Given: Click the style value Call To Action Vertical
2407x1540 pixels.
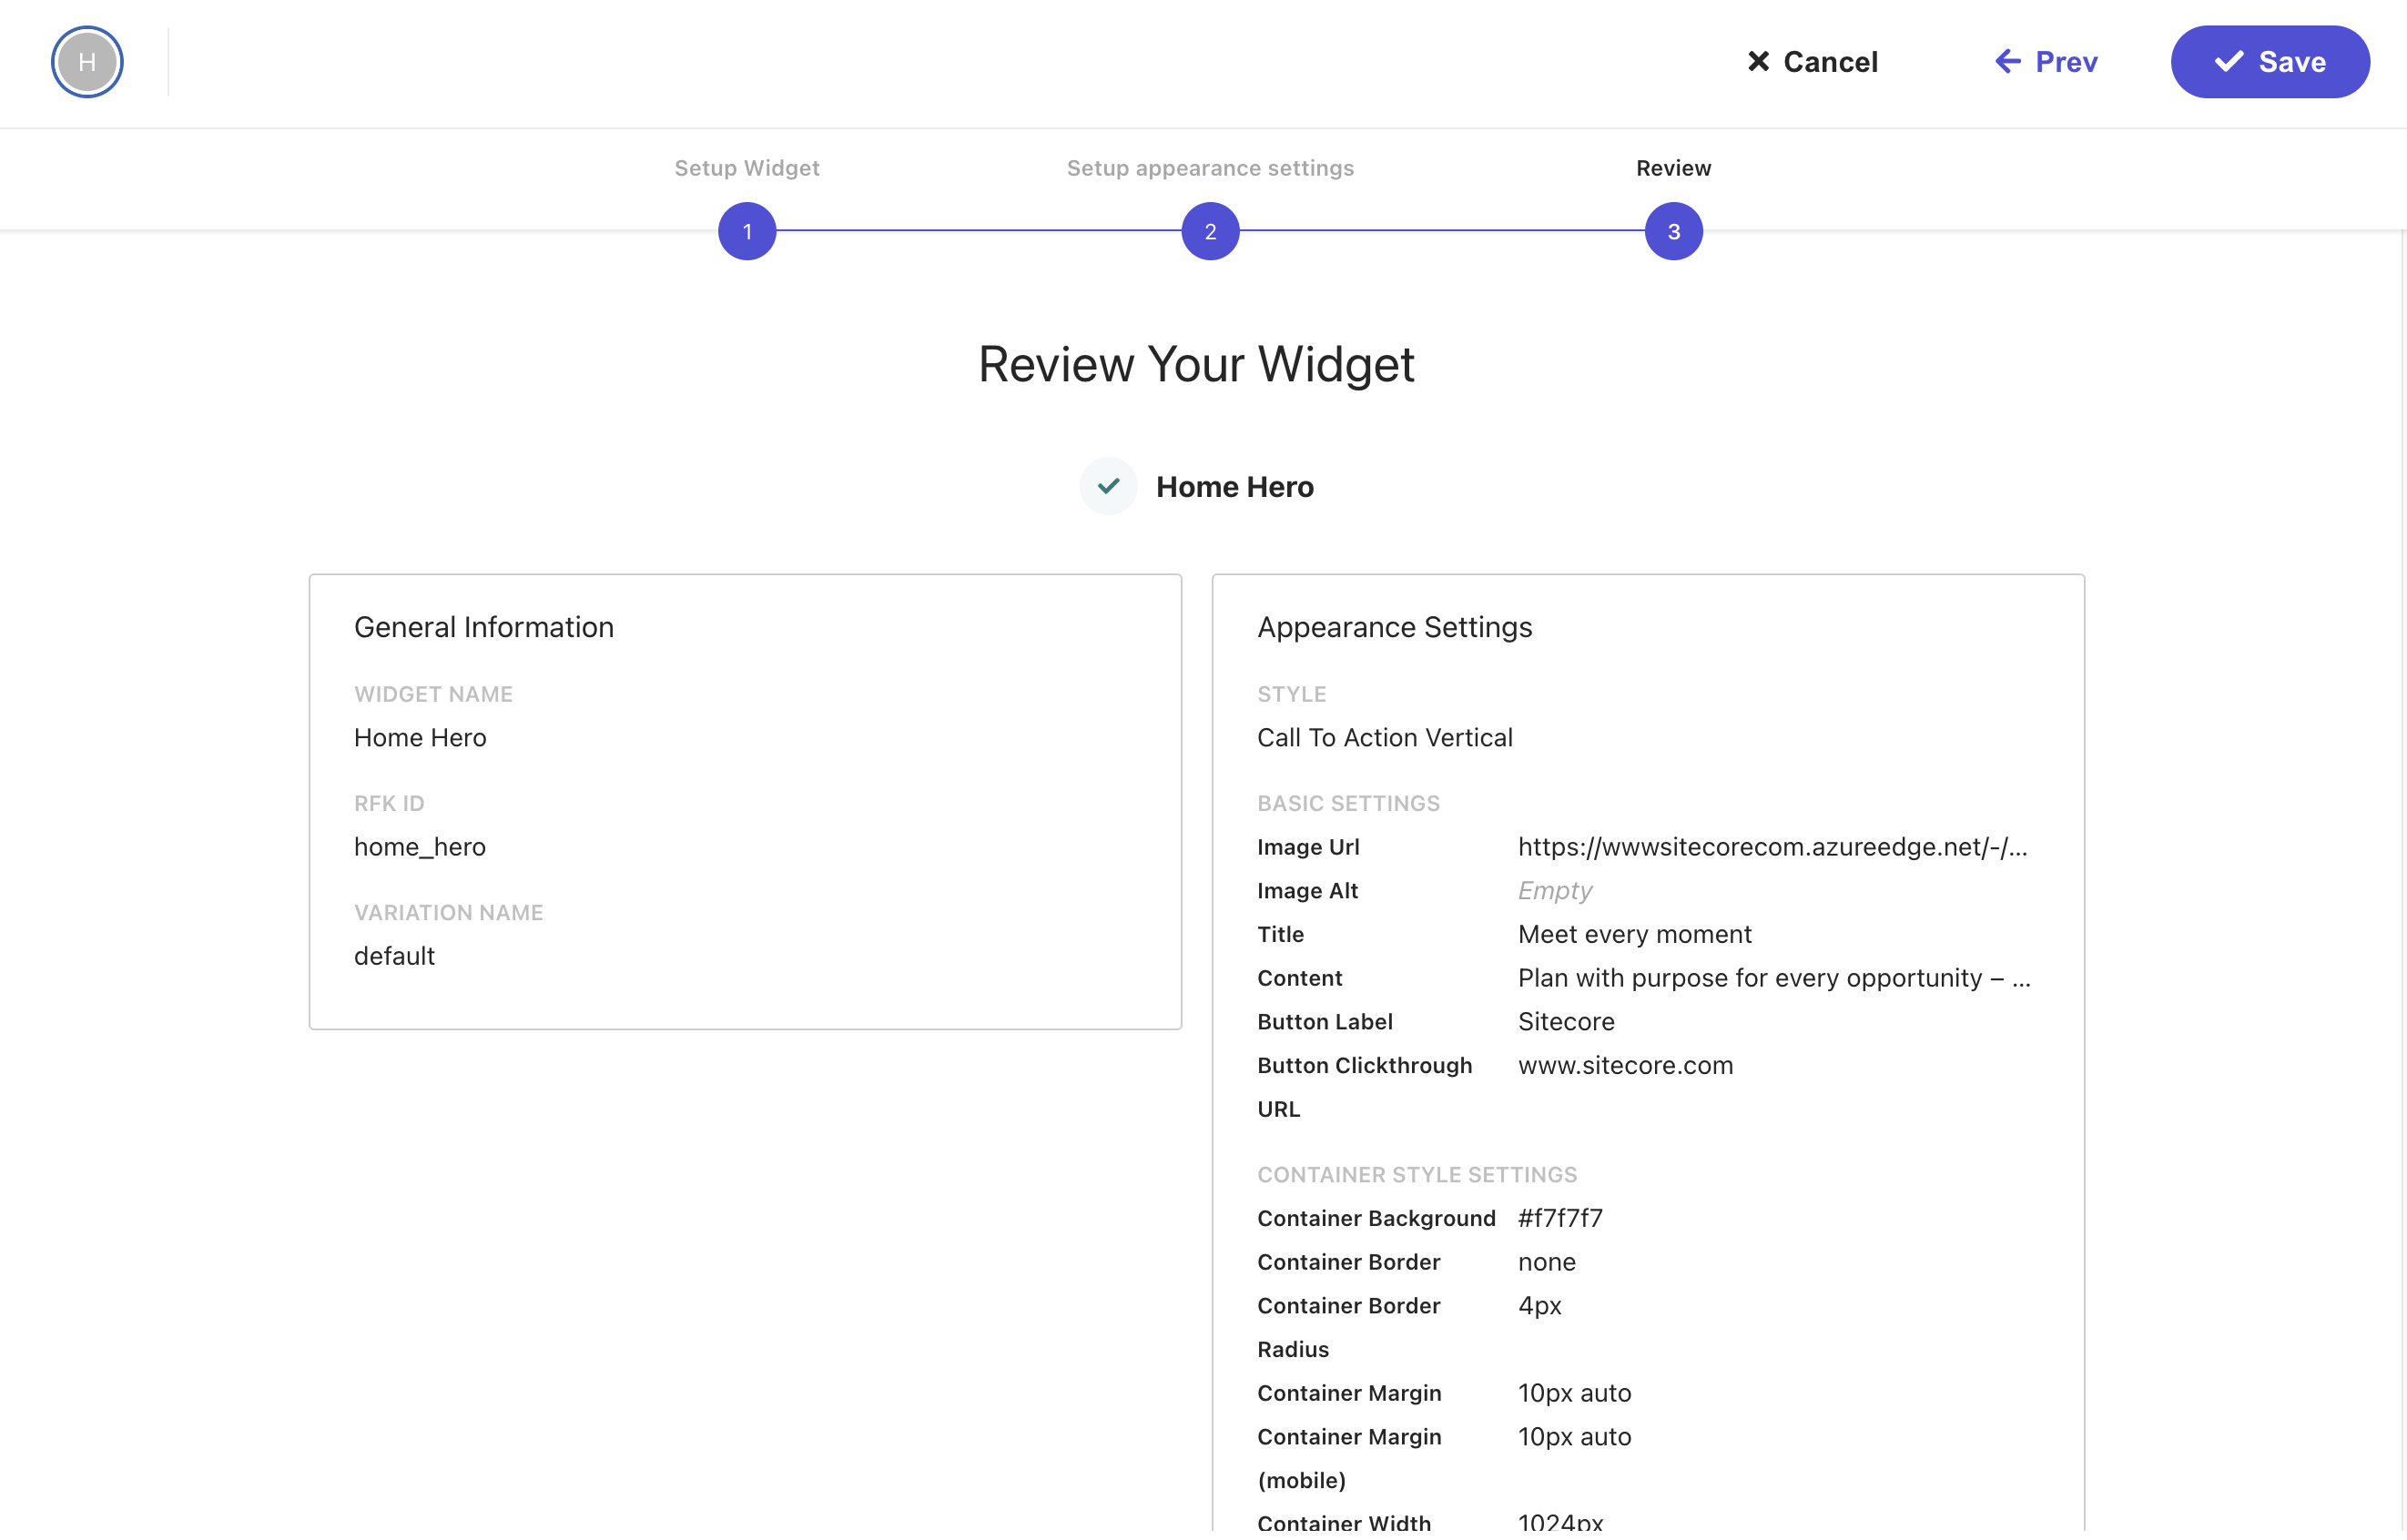Looking at the screenshot, I should pyautogui.click(x=1385, y=738).
